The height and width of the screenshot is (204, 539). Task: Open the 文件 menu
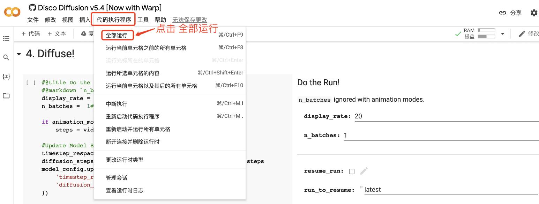(33, 20)
